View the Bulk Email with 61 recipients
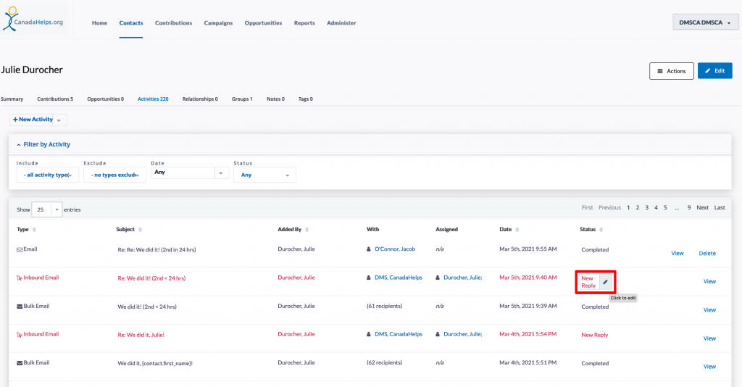 [x=709, y=310]
